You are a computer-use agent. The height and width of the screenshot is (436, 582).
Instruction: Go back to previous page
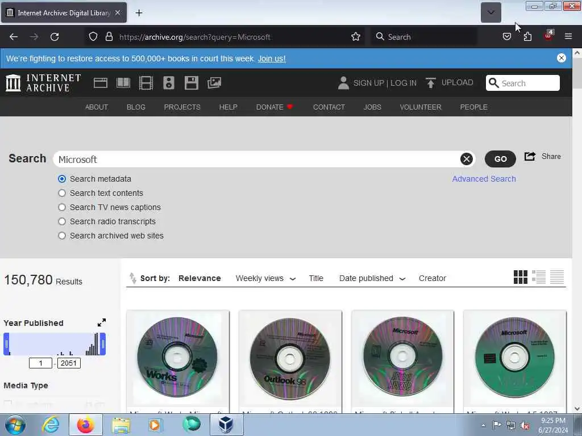pyautogui.click(x=14, y=37)
